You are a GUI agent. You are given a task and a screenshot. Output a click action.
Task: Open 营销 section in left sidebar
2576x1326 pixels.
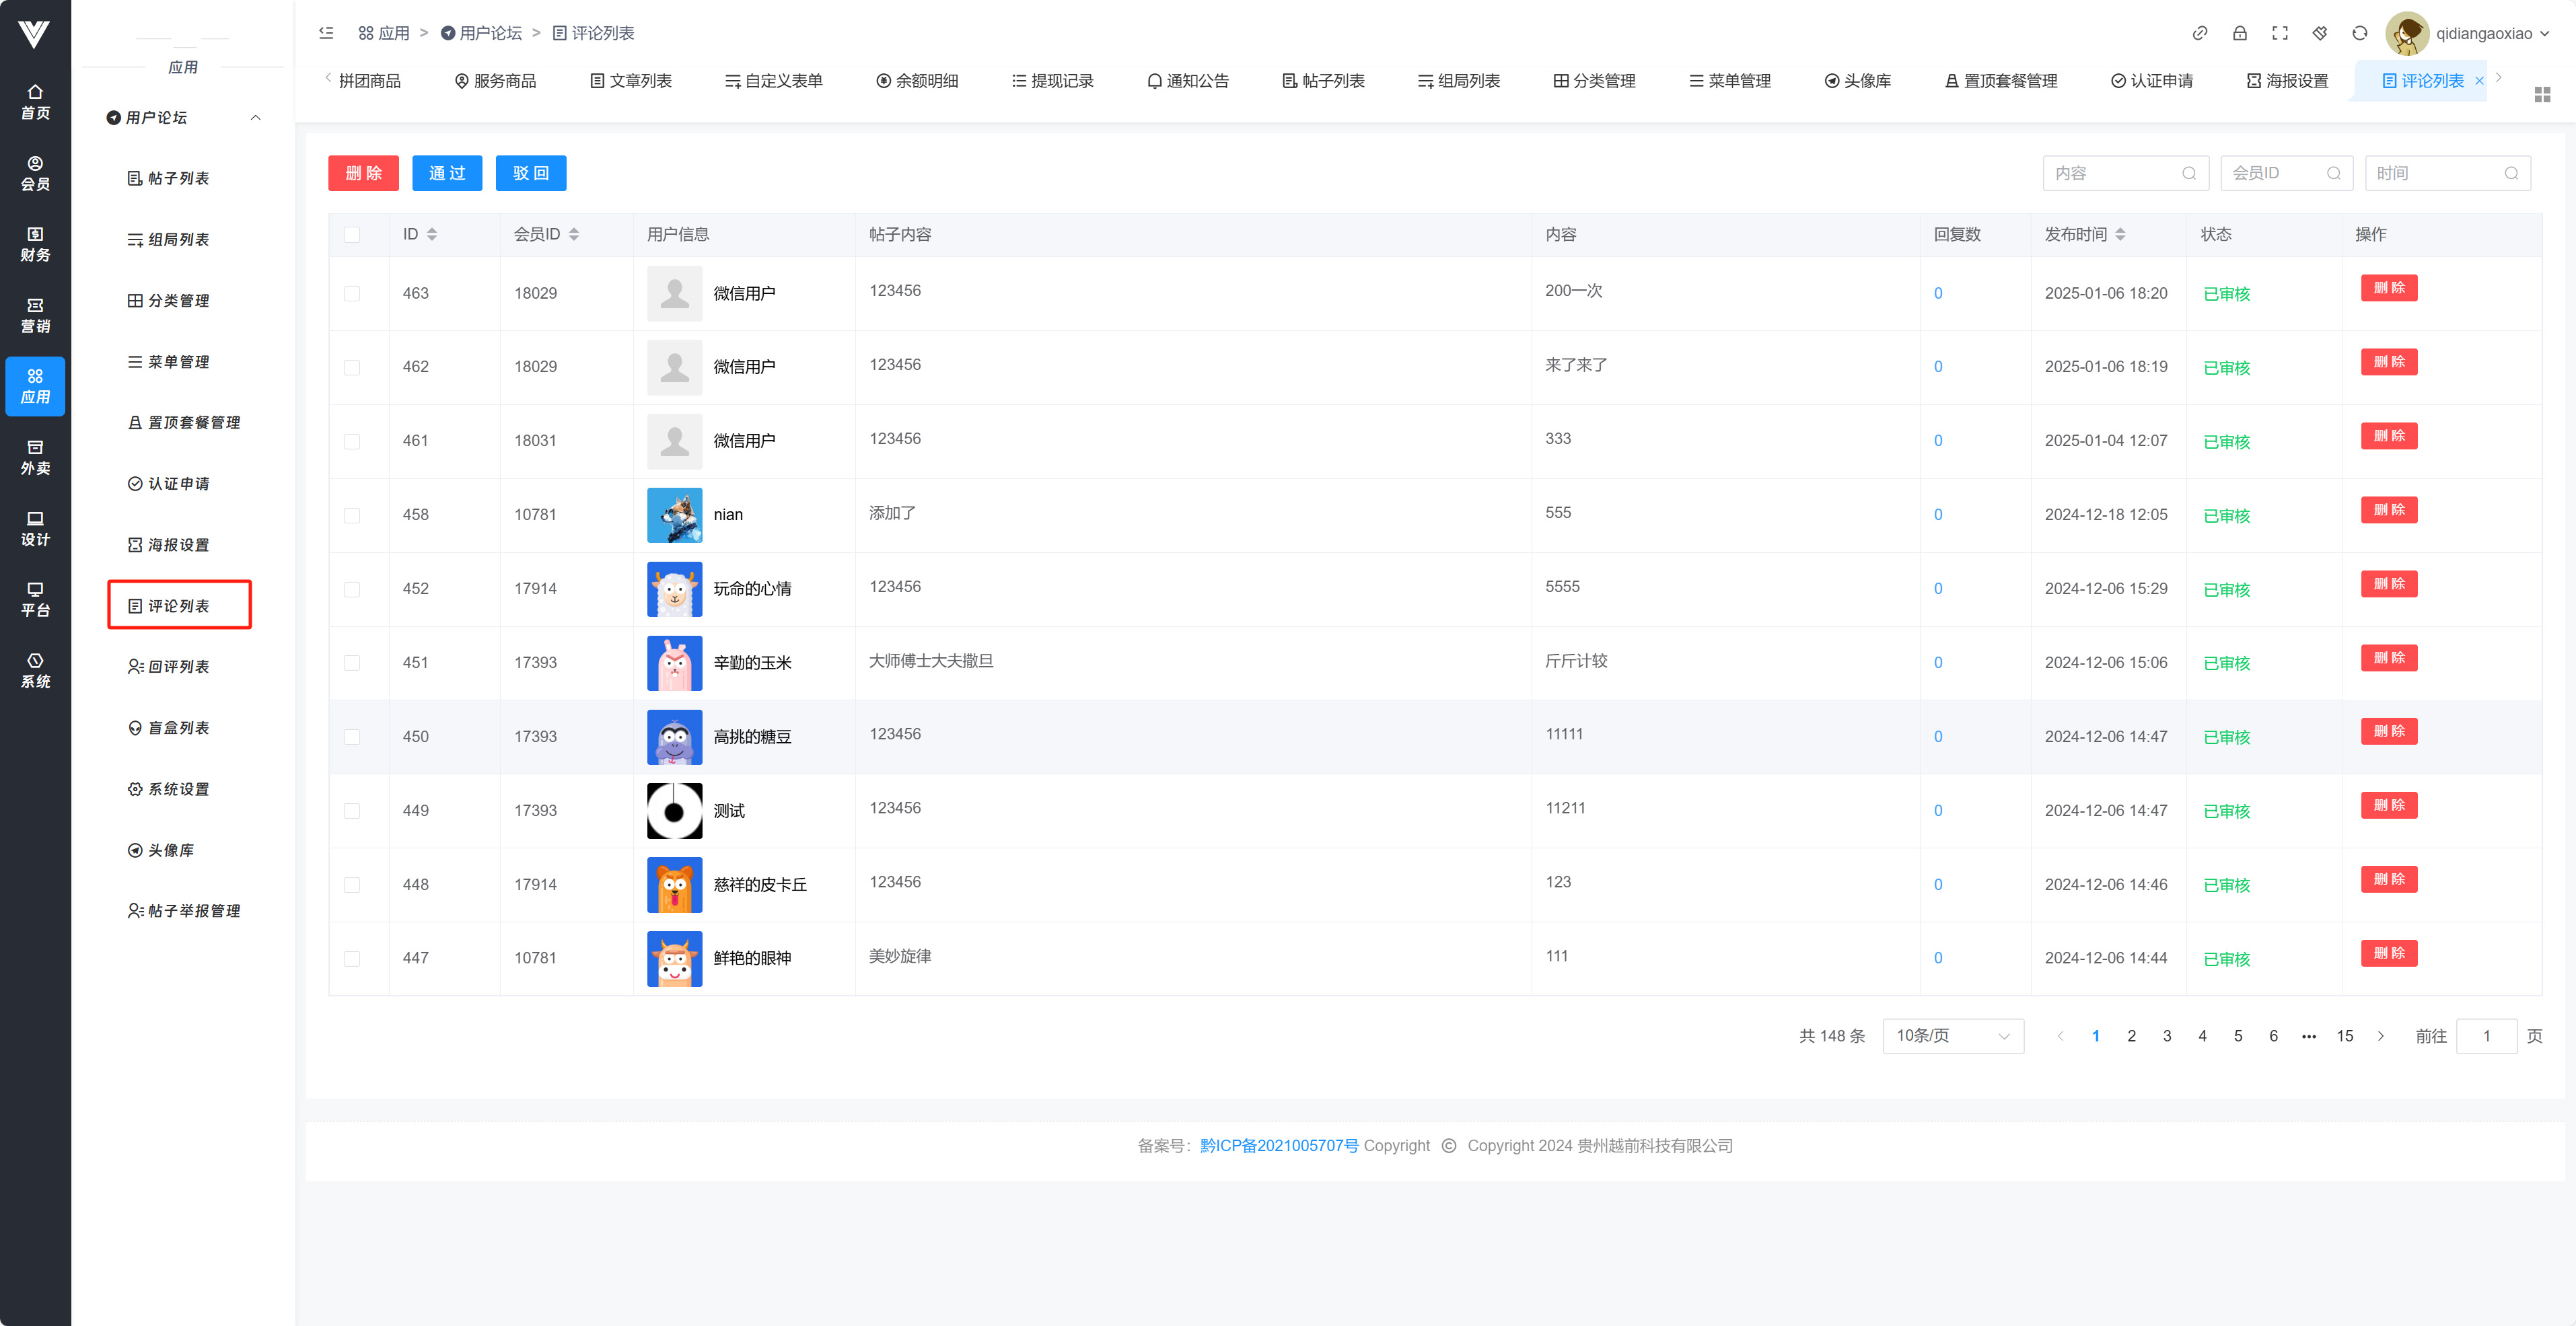pos(35,315)
